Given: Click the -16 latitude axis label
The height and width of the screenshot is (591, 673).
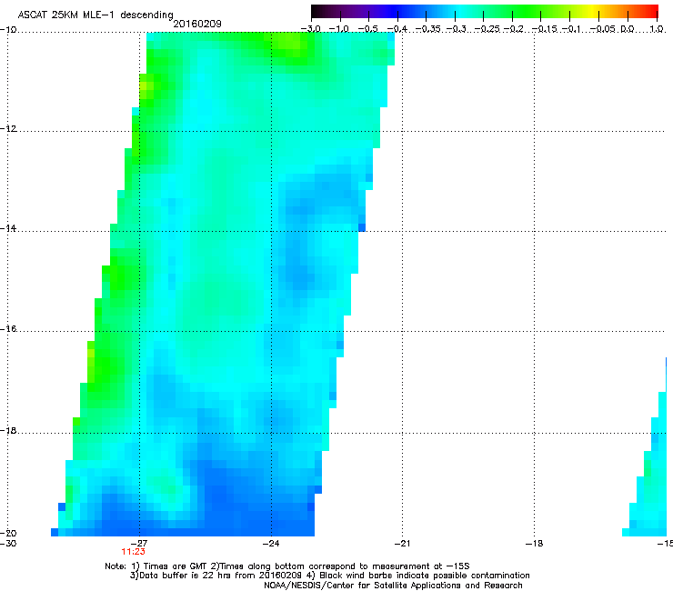Looking at the screenshot, I should (x=8, y=329).
